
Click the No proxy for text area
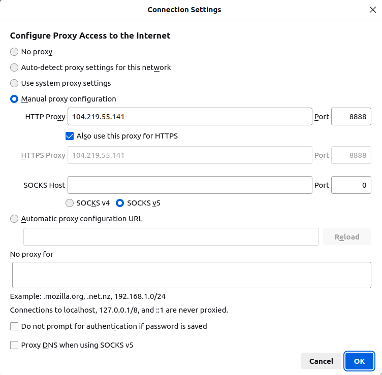pos(191,275)
